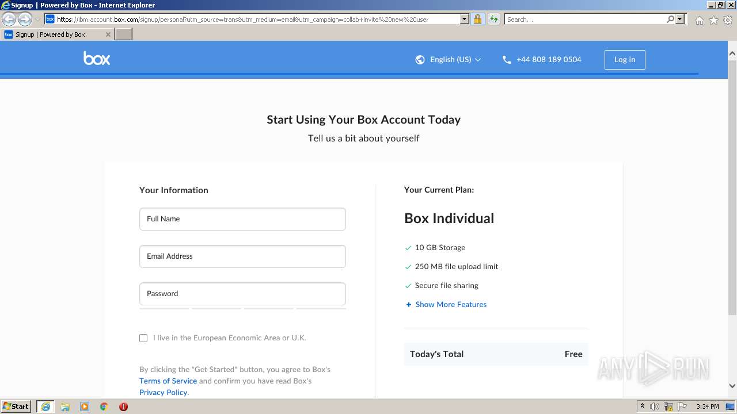This screenshot has width=737, height=414.
Task: Open the Windows Start menu
Action: pos(16,407)
